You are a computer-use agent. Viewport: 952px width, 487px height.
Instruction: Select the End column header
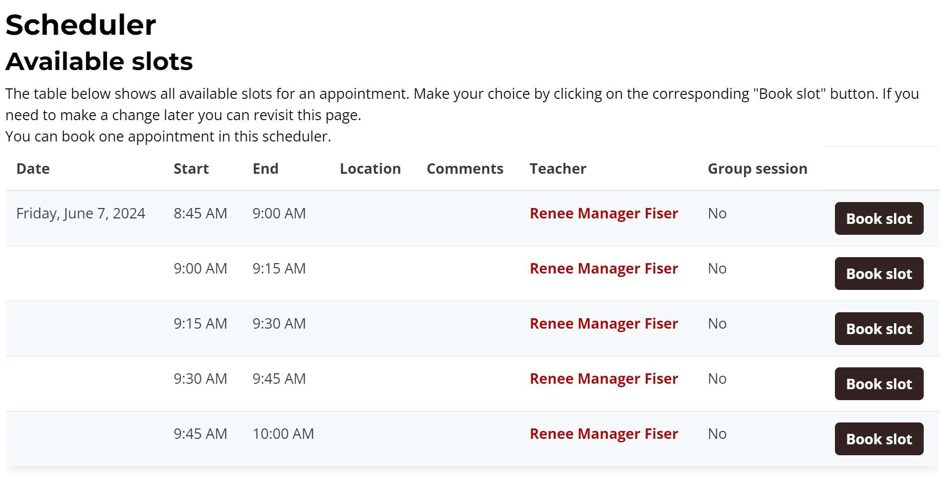click(x=265, y=169)
